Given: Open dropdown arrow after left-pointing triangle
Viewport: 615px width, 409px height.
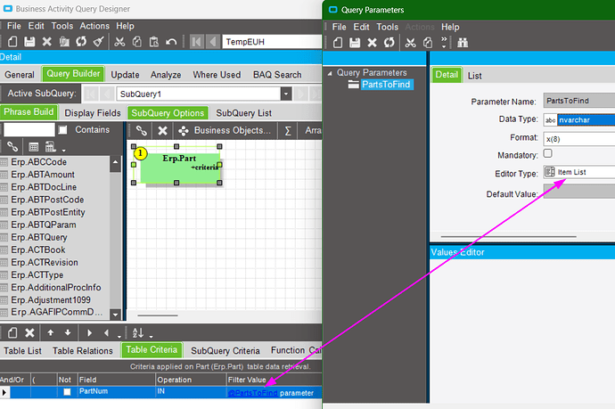Looking at the screenshot, I should pyautogui.click(x=119, y=337).
